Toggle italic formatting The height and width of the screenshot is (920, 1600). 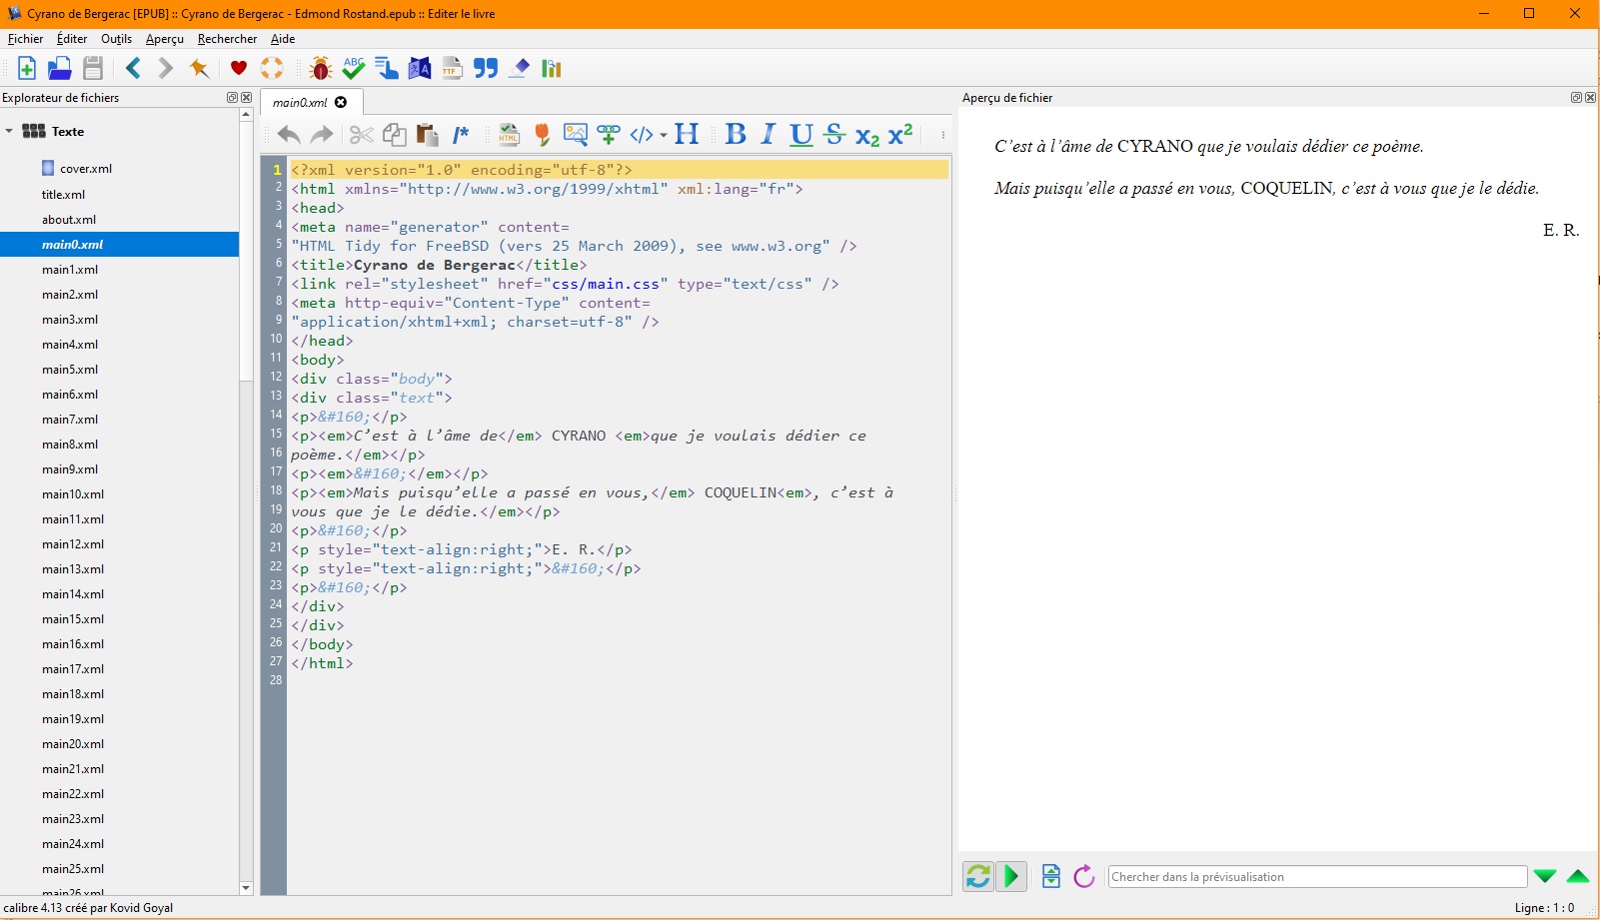(768, 135)
